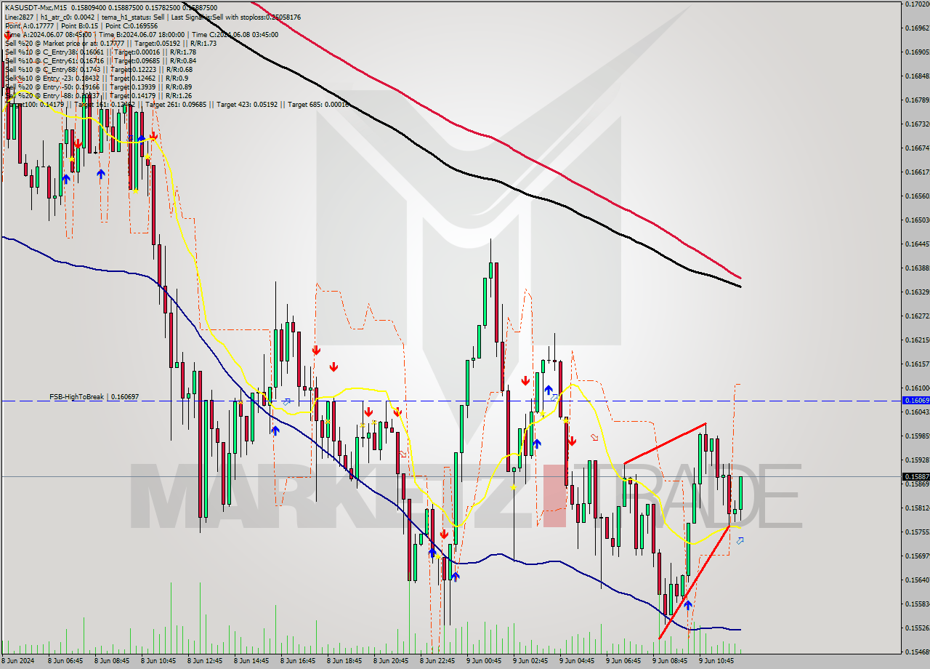This screenshot has width=930, height=669.
Task: Click the '8 Jun 12:45' time axis label
Action: (205, 661)
